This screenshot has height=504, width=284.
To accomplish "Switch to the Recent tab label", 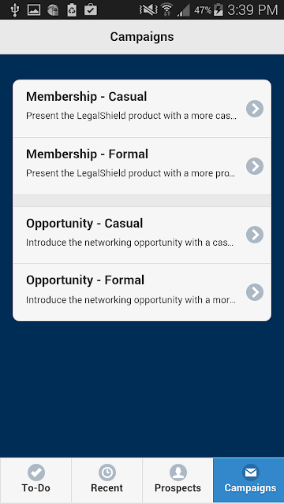I will pos(107,488).
